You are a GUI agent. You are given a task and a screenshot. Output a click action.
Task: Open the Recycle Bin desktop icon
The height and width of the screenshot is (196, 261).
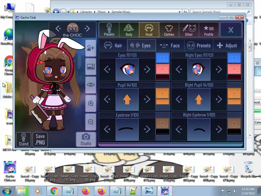click(x=248, y=170)
